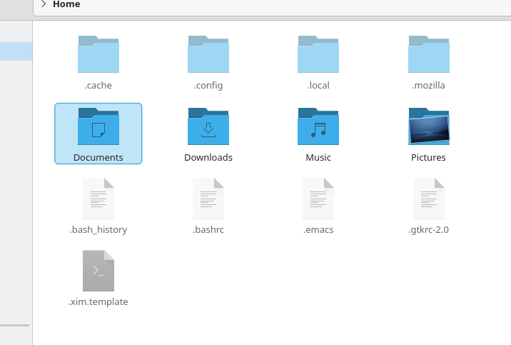Image resolution: width=511 pixels, height=345 pixels.
Task: Click empty space in the location bar
Action: click(285, 4)
